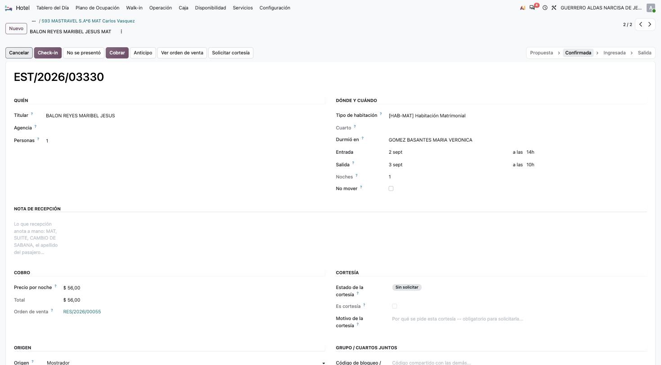The image size is (661, 365).
Task: Open the Titular selection field
Action: [185, 116]
